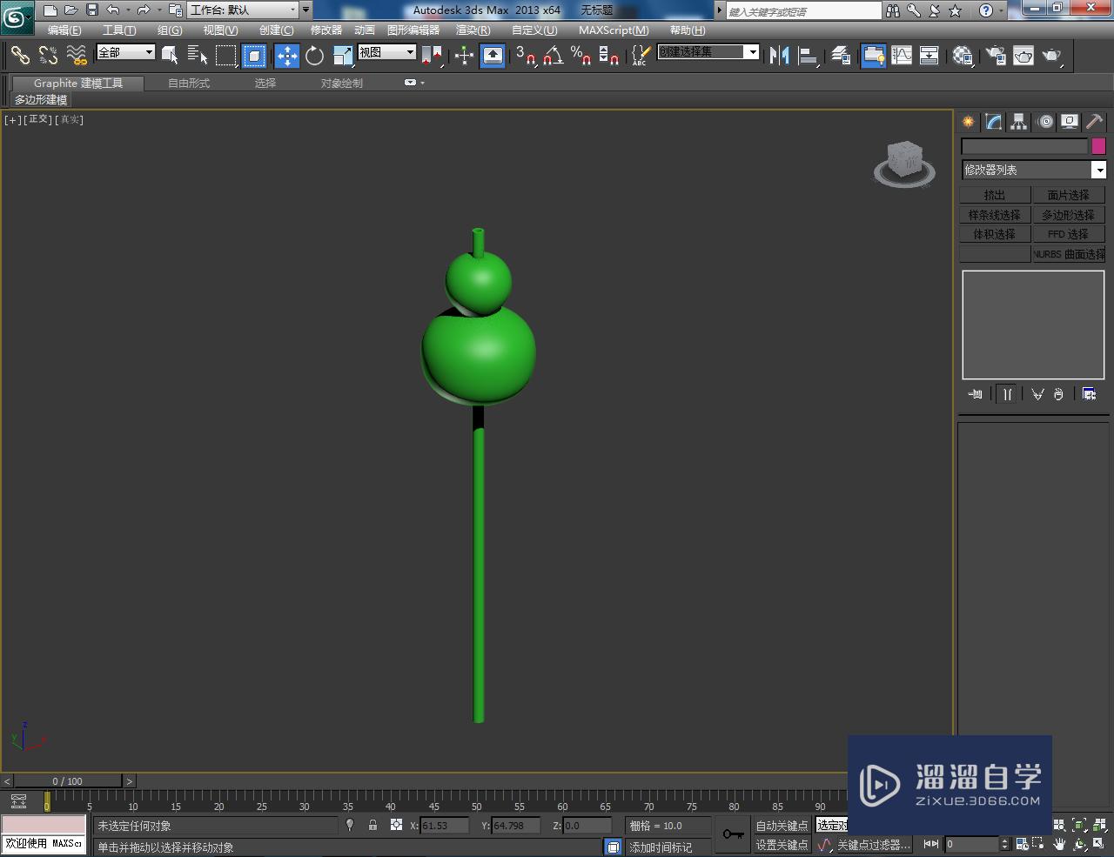The height and width of the screenshot is (857, 1114).
Task: Open Hierarchy panel tab icon
Action: click(1018, 122)
